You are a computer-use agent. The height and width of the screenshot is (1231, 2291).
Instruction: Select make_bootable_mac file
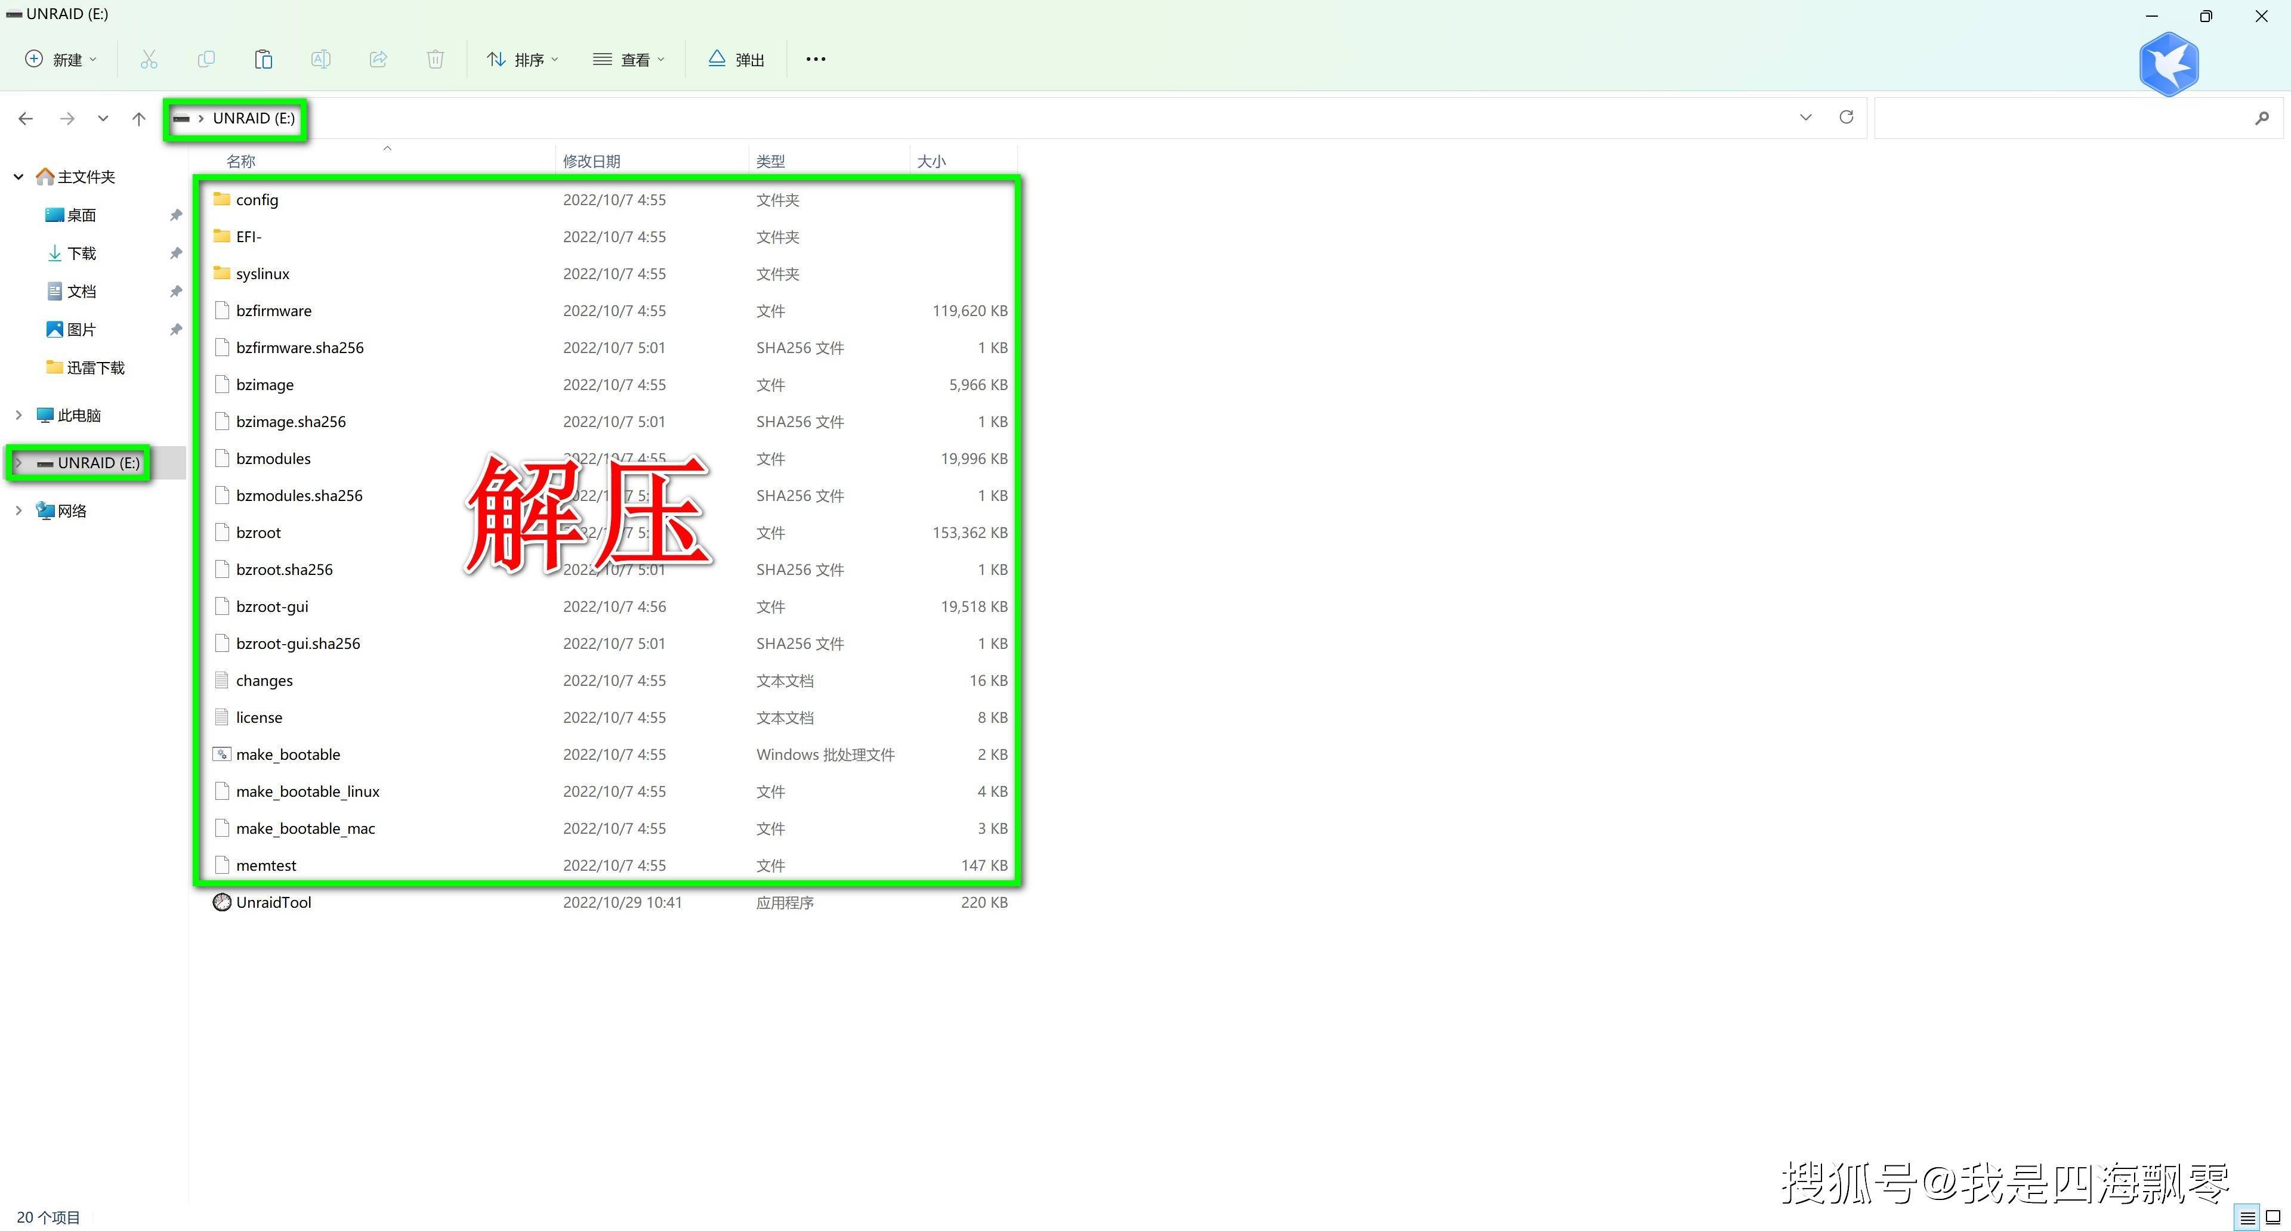(x=305, y=828)
